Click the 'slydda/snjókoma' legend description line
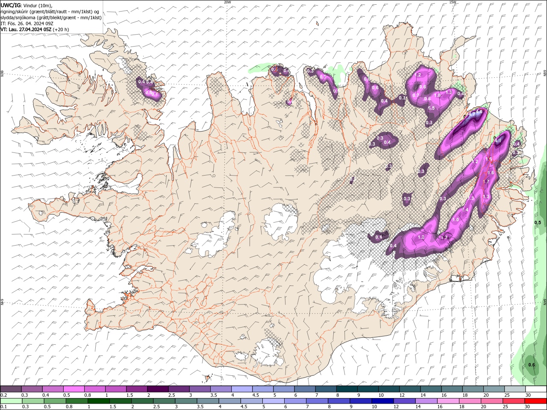 pyautogui.click(x=51, y=18)
